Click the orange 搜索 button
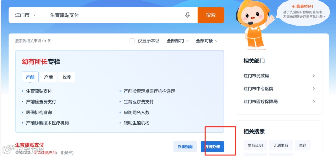Viewport: 336px width, 156px height. click(x=211, y=15)
